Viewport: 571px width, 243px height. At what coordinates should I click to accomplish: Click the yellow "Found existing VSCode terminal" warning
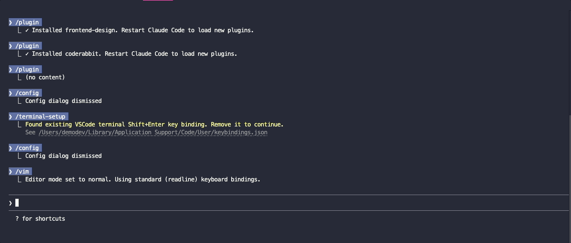click(x=154, y=124)
